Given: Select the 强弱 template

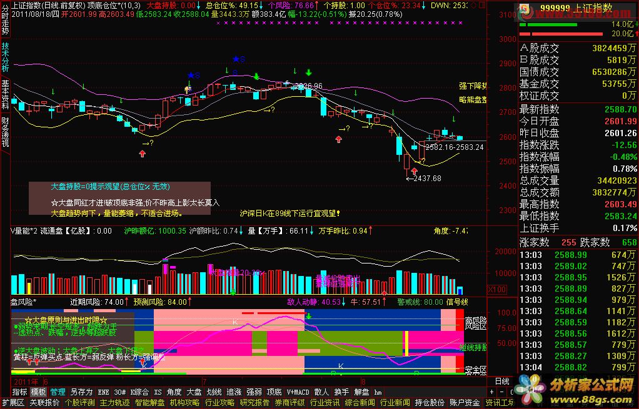Looking at the screenshot, I should tap(254, 392).
